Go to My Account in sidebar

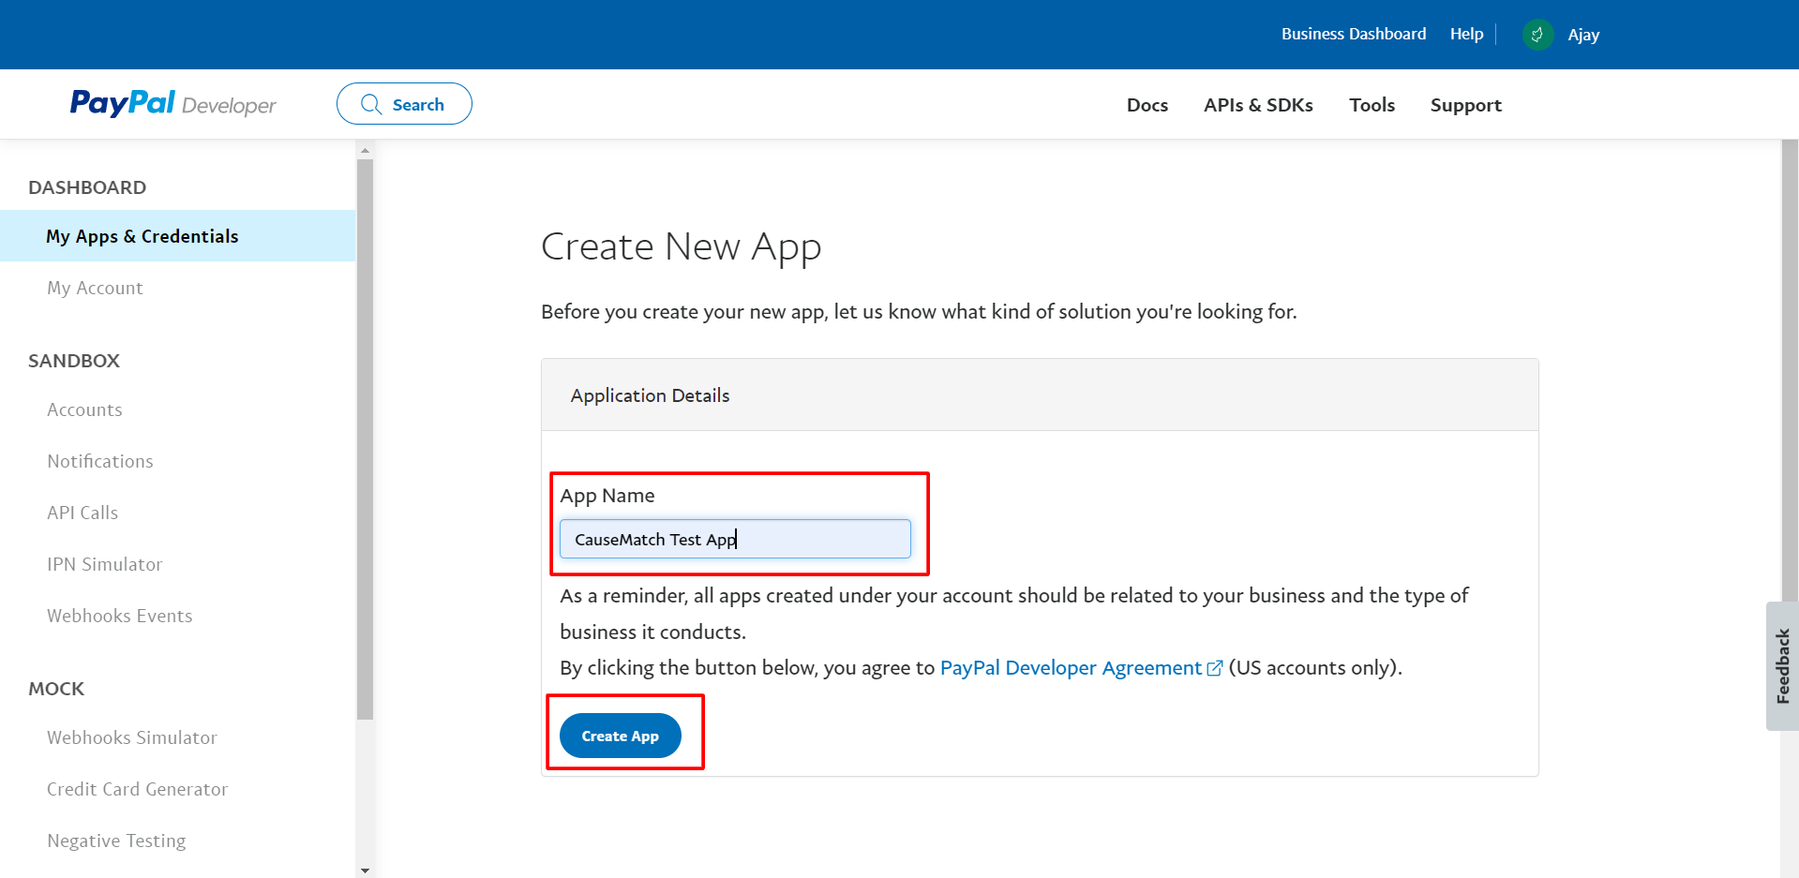(x=95, y=288)
